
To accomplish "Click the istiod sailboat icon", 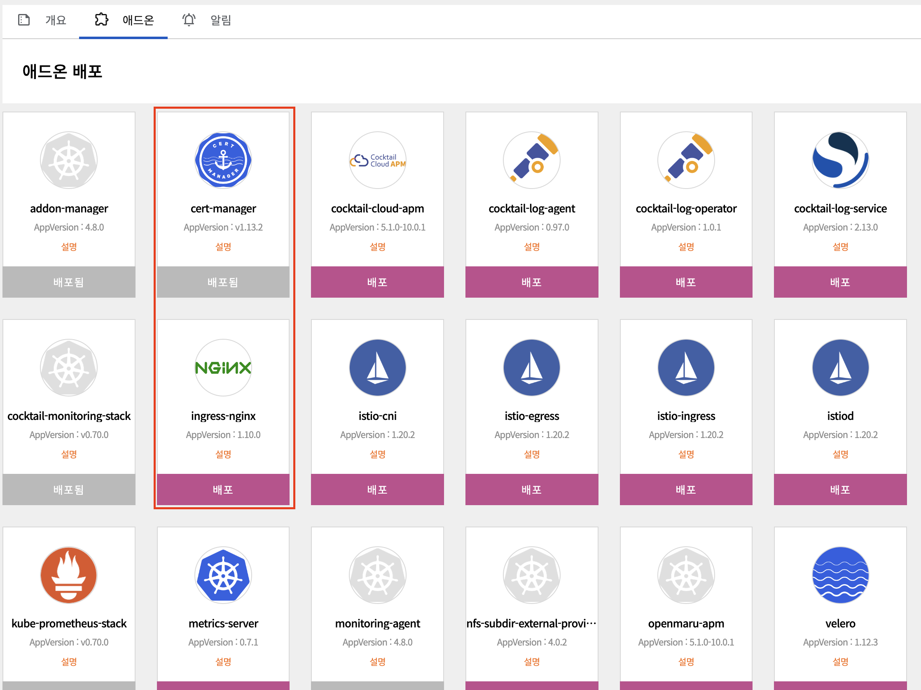I will pos(840,368).
